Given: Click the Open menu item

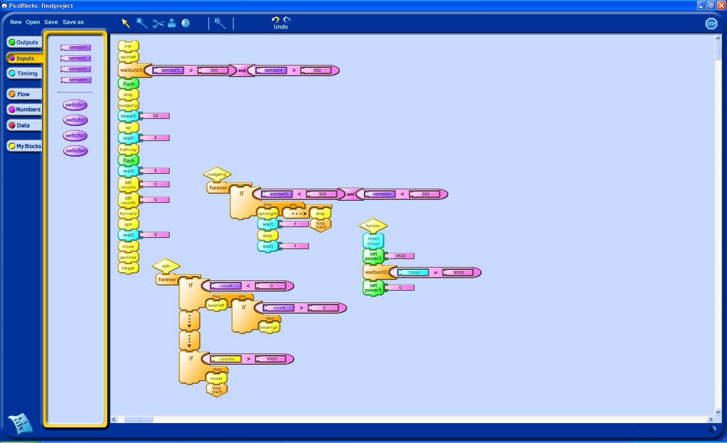Looking at the screenshot, I should (x=33, y=22).
